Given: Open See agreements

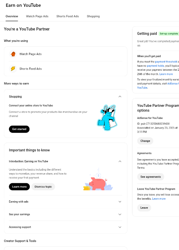Looking at the screenshot, I should coord(151,177).
